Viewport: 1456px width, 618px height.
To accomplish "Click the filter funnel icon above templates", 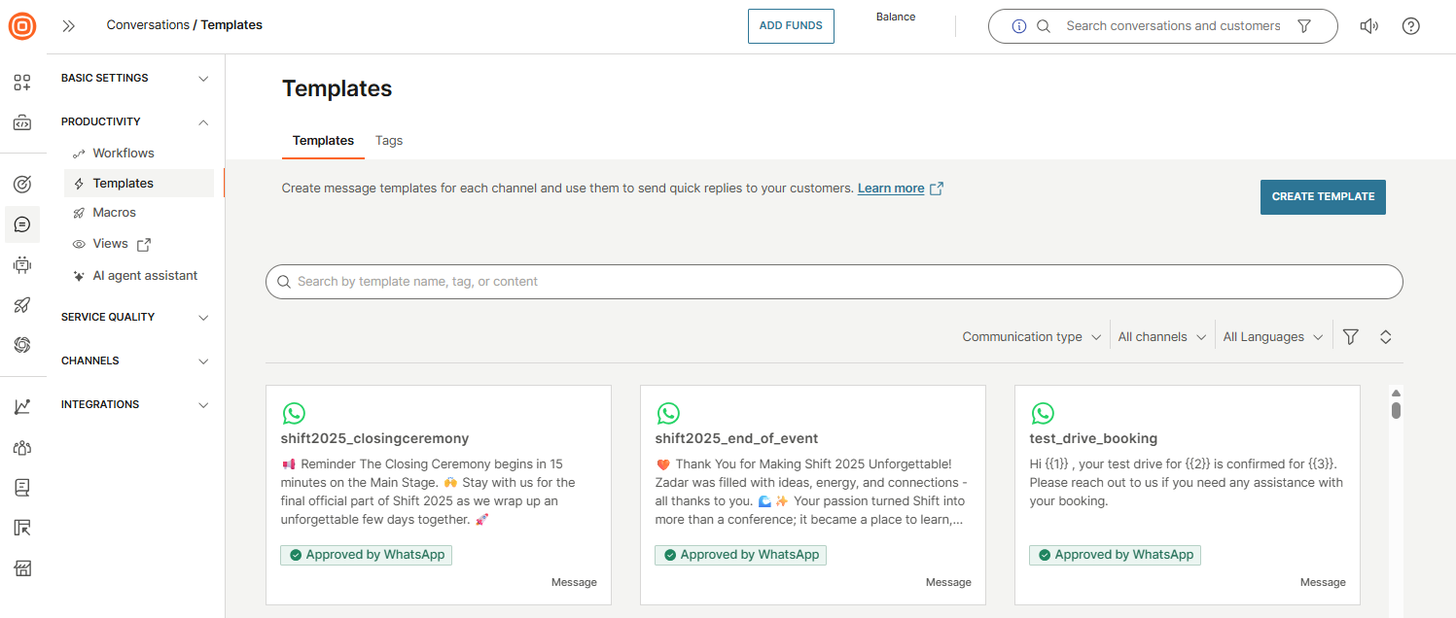I will point(1350,337).
